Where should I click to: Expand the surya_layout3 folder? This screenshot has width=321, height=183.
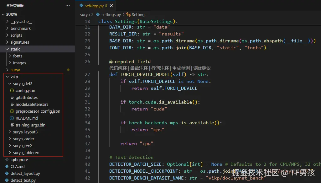10,132
